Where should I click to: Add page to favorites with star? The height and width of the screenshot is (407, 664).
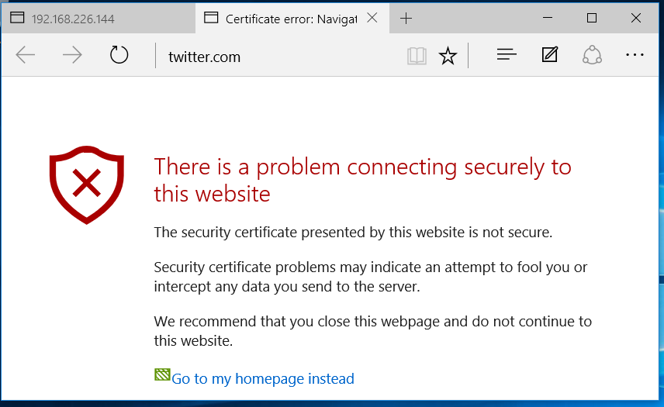tap(448, 56)
